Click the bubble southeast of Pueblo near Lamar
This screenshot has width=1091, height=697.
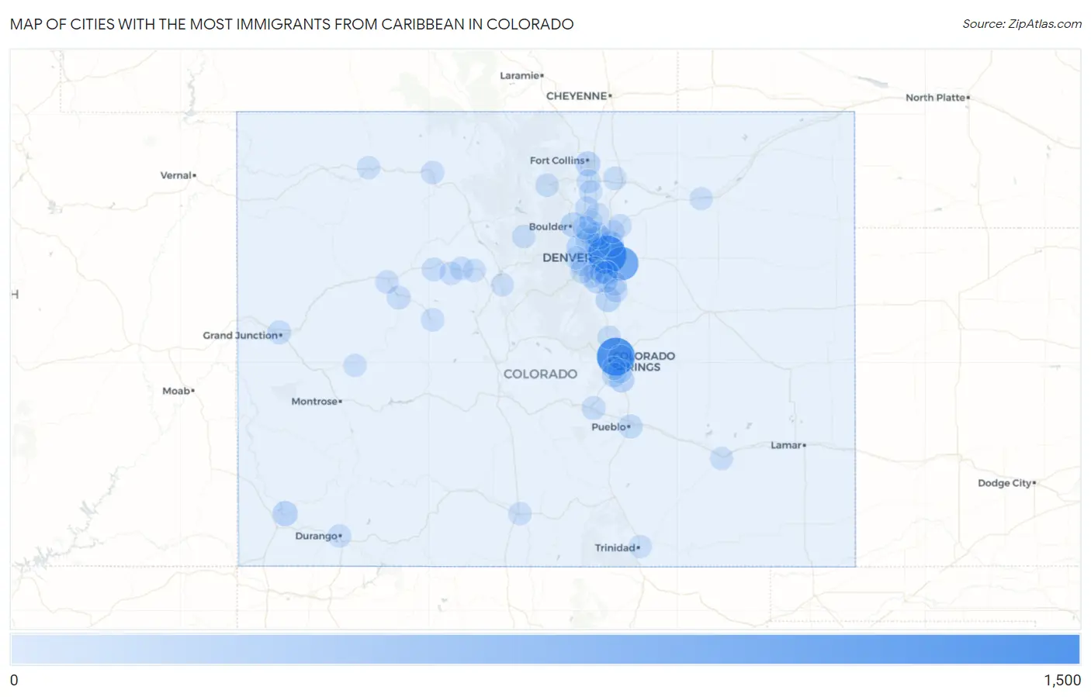(722, 458)
